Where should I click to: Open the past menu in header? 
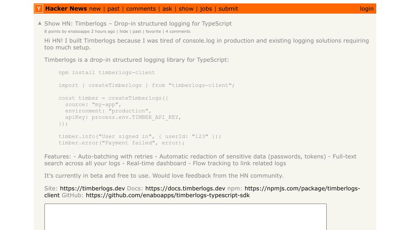(x=114, y=9)
